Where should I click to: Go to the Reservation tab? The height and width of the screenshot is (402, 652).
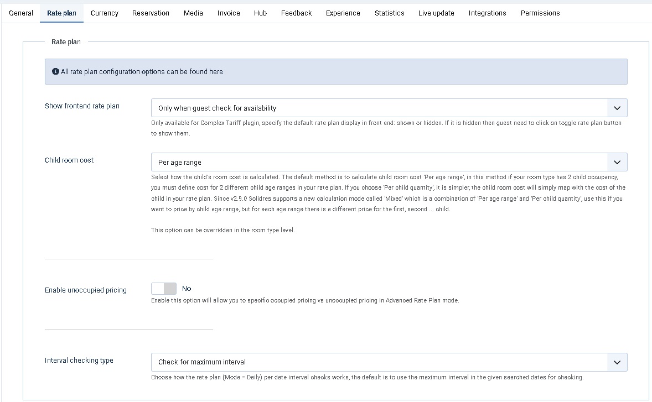coord(151,13)
